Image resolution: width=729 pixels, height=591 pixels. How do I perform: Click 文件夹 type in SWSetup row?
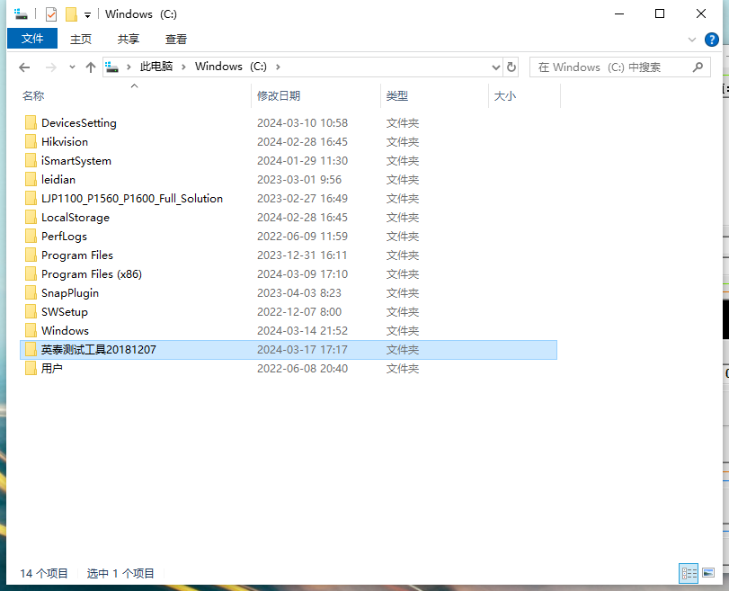pyautogui.click(x=402, y=312)
